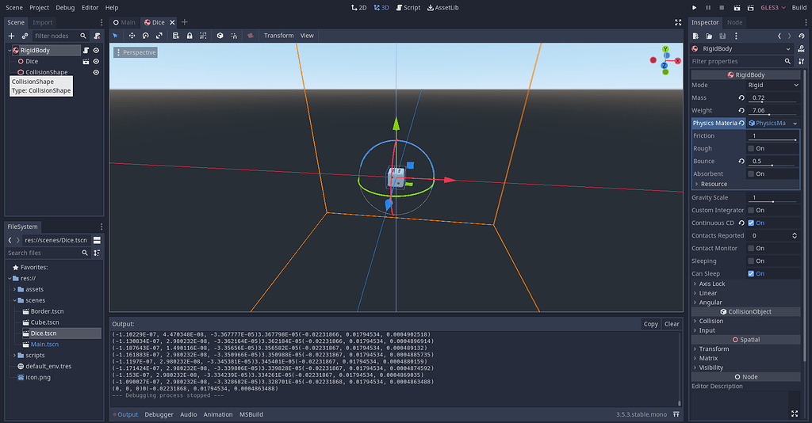Viewport: 812px width, 423px height.
Task: Create a new resource in Inspector
Action: tap(695, 36)
